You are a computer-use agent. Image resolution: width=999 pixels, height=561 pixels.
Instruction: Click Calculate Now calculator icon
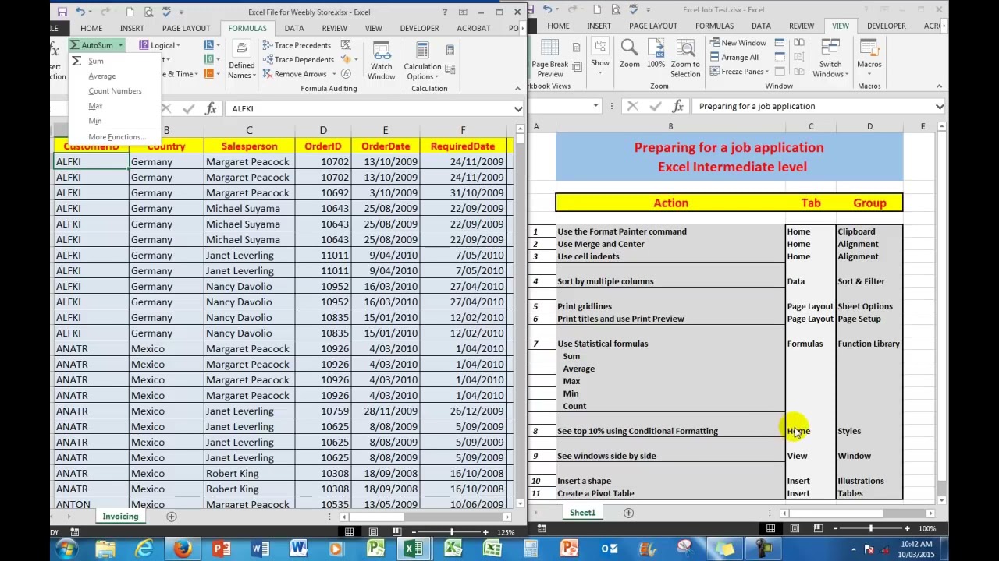[450, 49]
